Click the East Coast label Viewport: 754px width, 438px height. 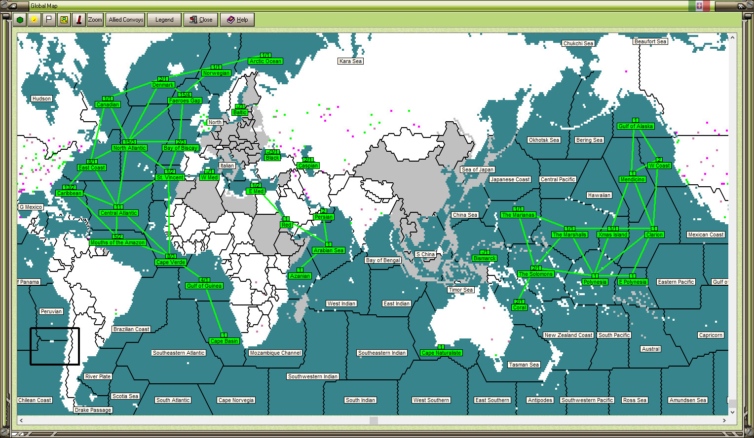click(x=92, y=168)
